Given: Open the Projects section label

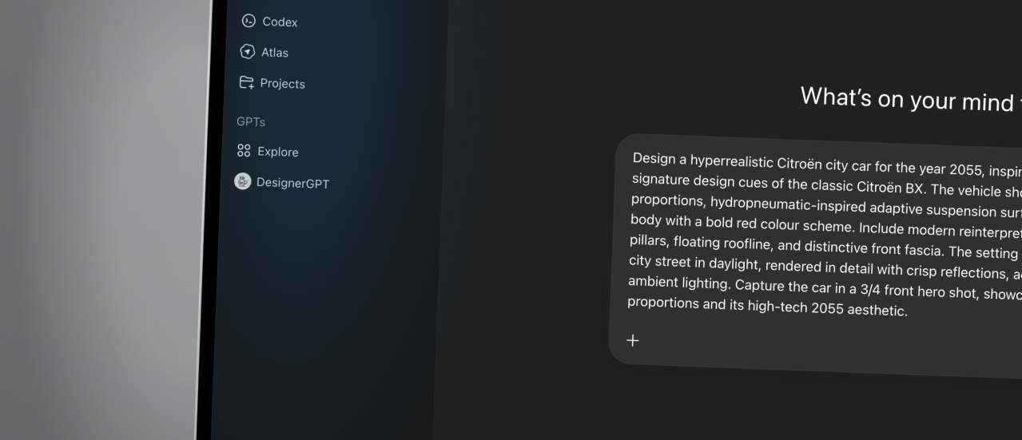Looking at the screenshot, I should pyautogui.click(x=282, y=84).
